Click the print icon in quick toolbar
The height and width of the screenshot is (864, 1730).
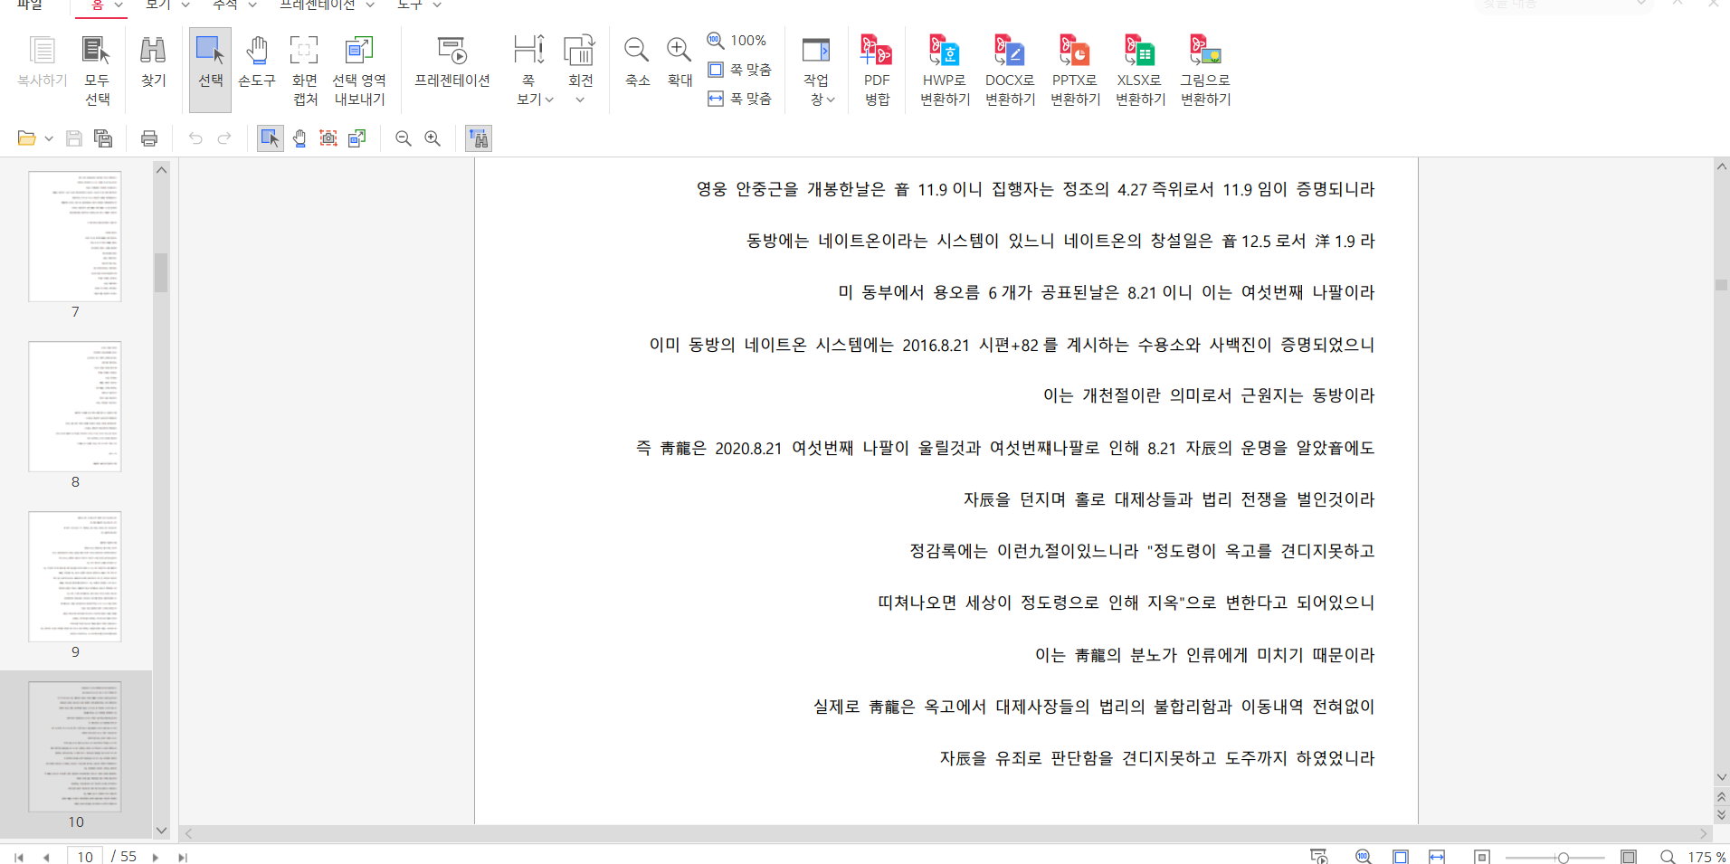point(149,138)
